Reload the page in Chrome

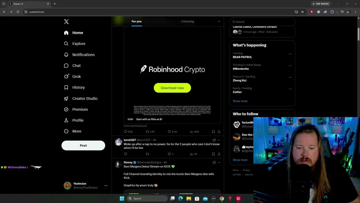18,12
